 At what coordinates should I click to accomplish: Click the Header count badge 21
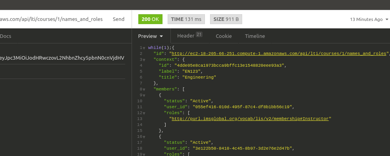199,34
